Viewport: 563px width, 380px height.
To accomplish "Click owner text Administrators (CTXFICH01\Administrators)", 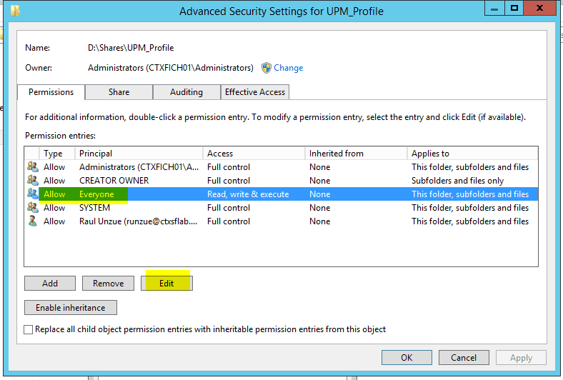I will 171,68.
